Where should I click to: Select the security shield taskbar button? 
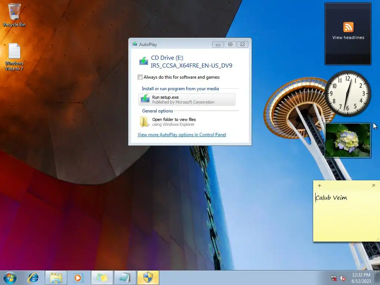pyautogui.click(x=148, y=278)
